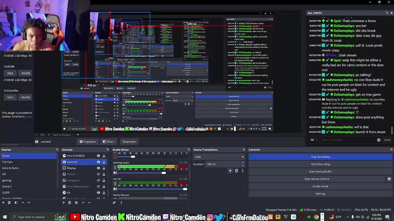
Task: Remove selected scene using Scenes trash icon
Action: (9, 203)
